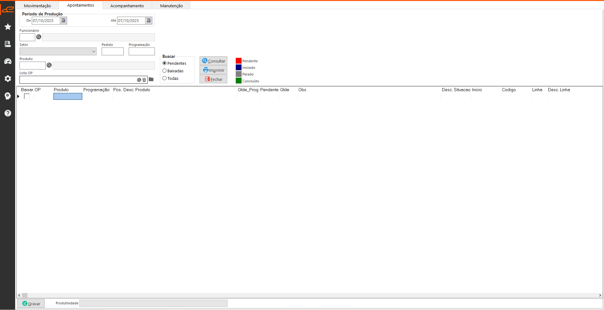Click the Produto search magnifier icon
Image resolution: width=604 pixels, height=310 pixels.
[x=49, y=65]
